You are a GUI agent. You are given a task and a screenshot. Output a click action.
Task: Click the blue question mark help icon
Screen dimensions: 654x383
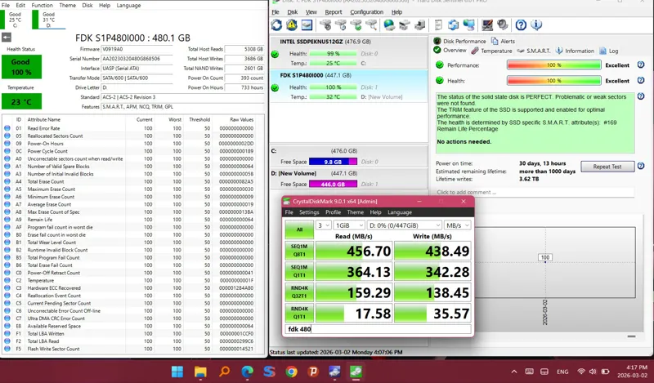tap(521, 25)
